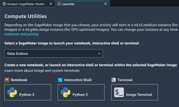Create a Python 3 notebook via its label
Image resolution: width=179 pixels, height=107 pixels.
click(x=27, y=95)
